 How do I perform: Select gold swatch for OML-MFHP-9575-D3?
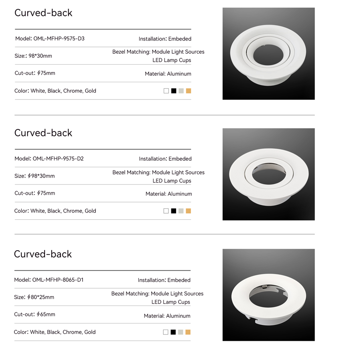click(189, 91)
